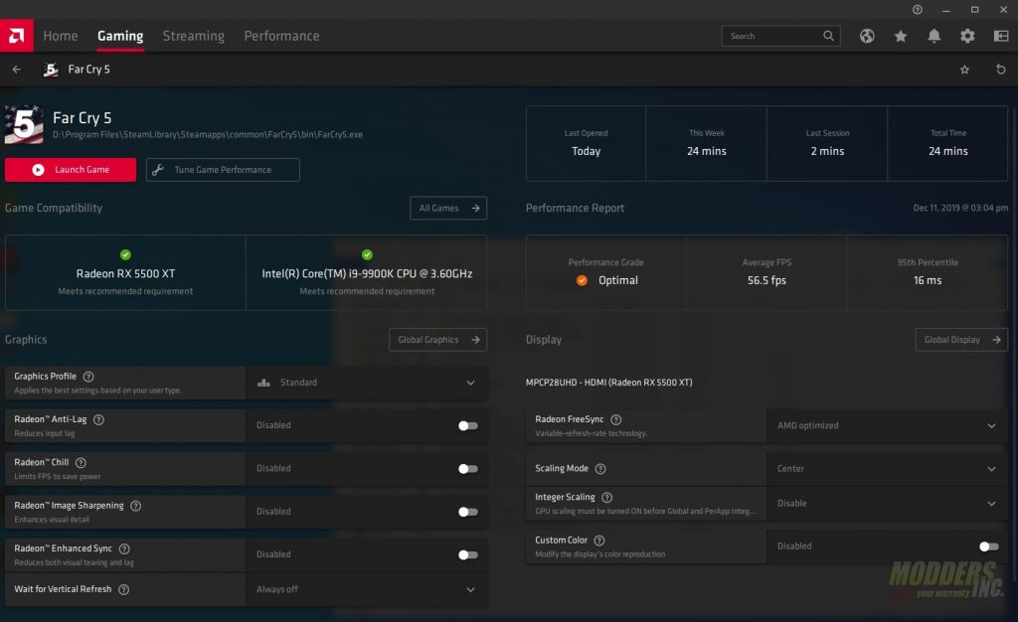This screenshot has width=1018, height=622.
Task: Show help for Radeon Anti-Lag
Action: pos(98,419)
